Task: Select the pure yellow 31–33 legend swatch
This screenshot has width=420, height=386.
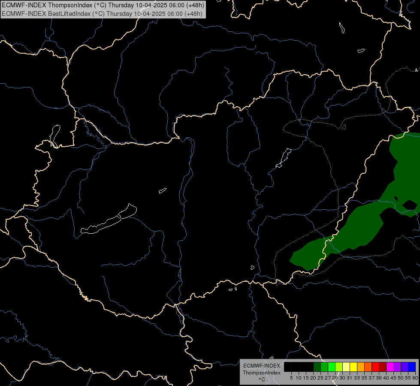Action: click(354, 367)
